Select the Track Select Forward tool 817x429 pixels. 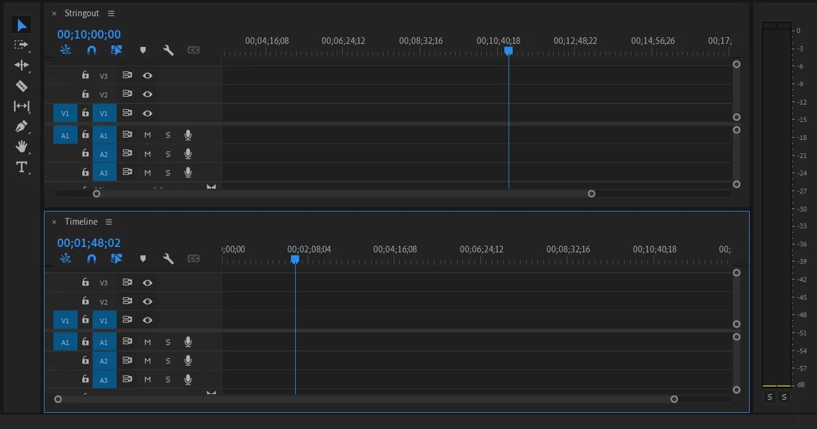tap(22, 45)
